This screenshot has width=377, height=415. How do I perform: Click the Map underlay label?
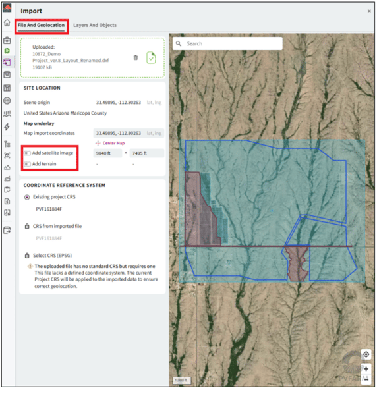39,124
